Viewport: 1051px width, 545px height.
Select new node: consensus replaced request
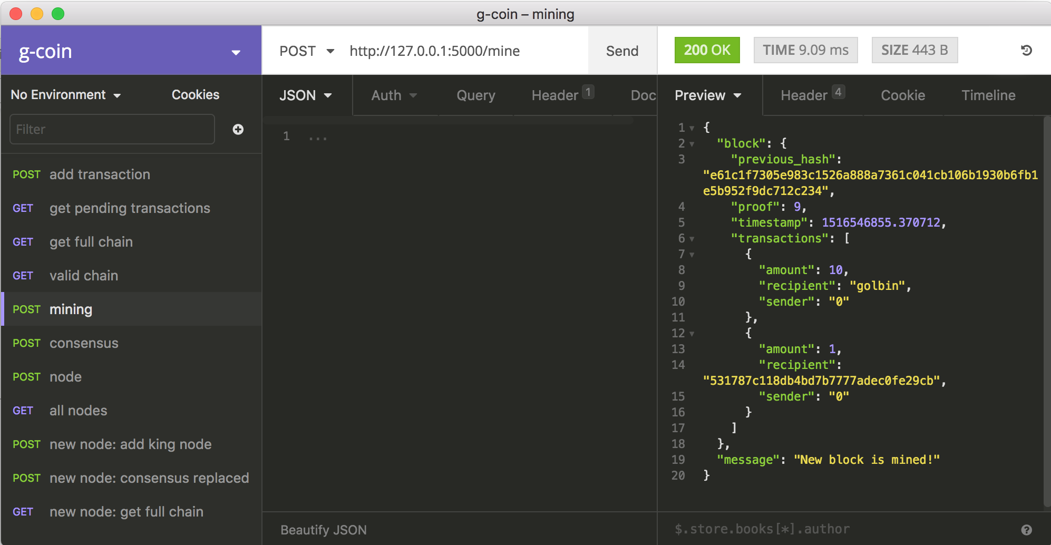tap(132, 478)
